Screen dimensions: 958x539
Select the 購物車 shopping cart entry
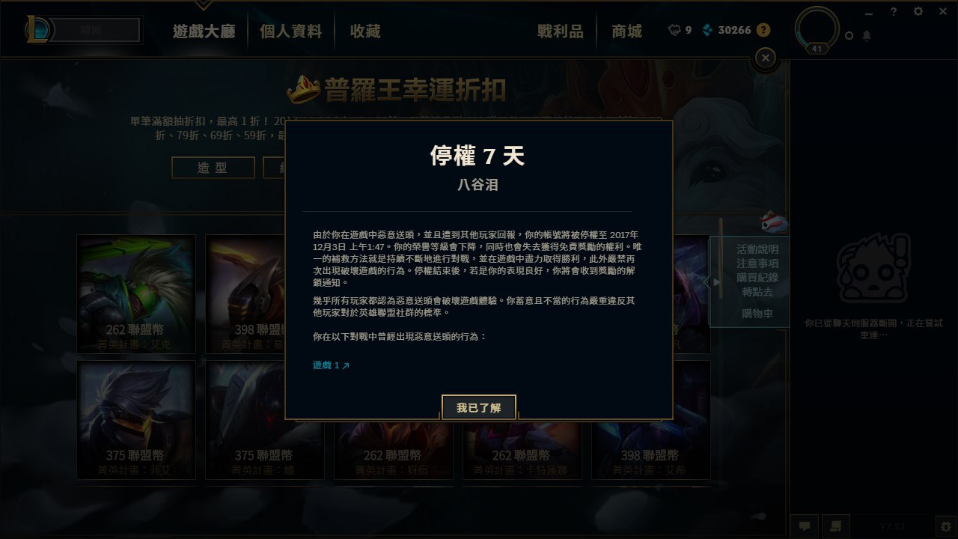pos(757,314)
